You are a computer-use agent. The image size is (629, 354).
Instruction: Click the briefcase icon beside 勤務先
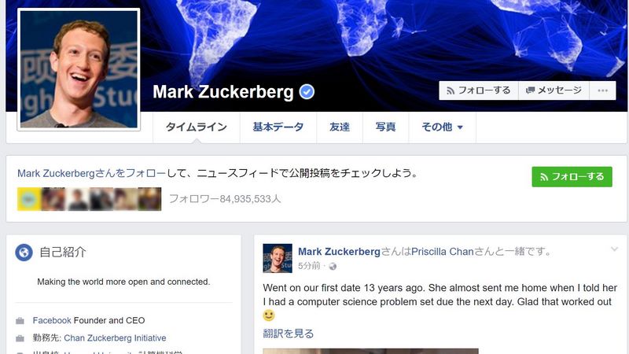point(20,338)
